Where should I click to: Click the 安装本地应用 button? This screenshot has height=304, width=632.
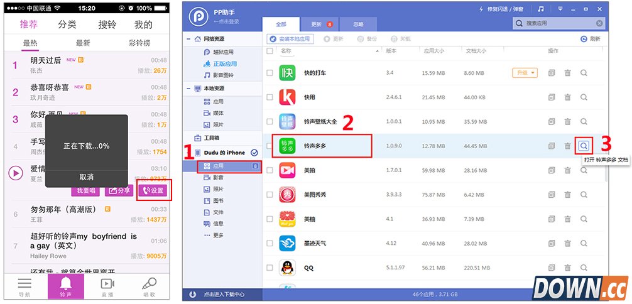(x=290, y=39)
